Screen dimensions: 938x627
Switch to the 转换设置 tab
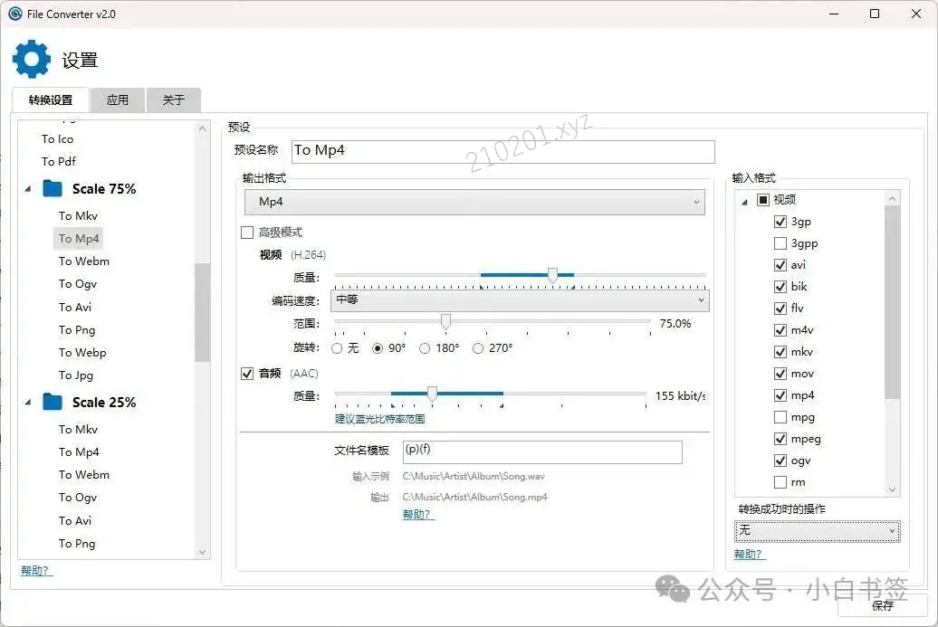[51, 100]
